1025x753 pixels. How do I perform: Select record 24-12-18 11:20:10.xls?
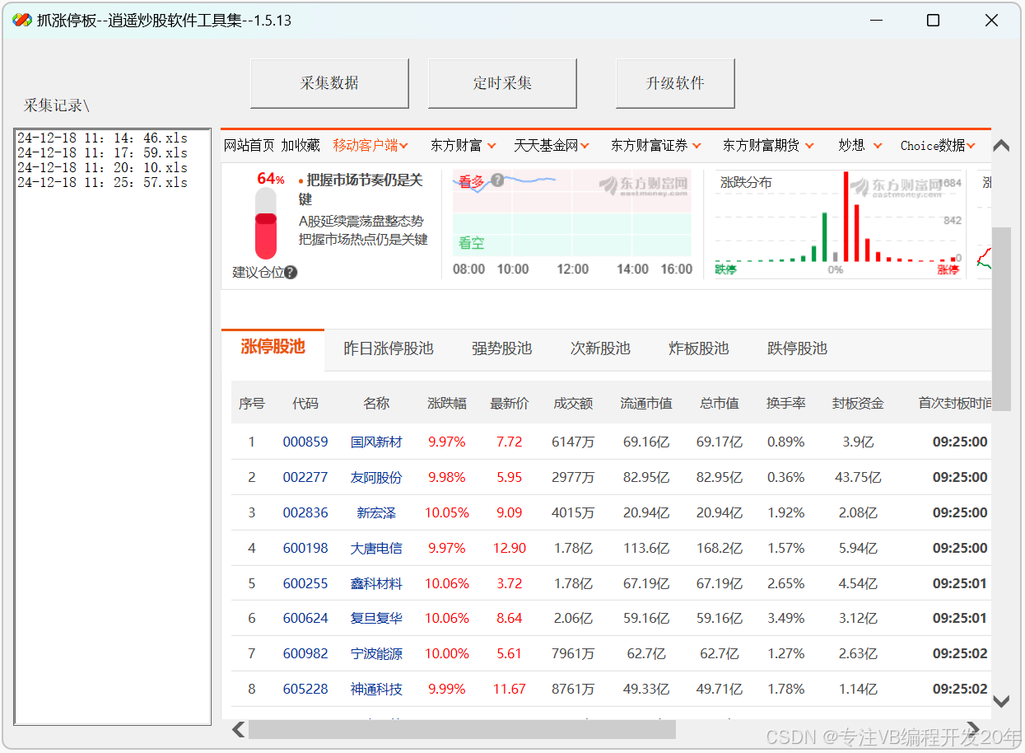(103, 168)
